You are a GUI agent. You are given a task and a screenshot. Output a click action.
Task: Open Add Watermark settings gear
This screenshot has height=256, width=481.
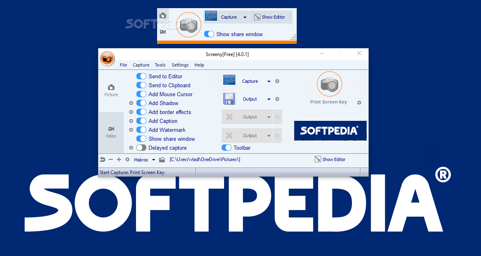131,130
